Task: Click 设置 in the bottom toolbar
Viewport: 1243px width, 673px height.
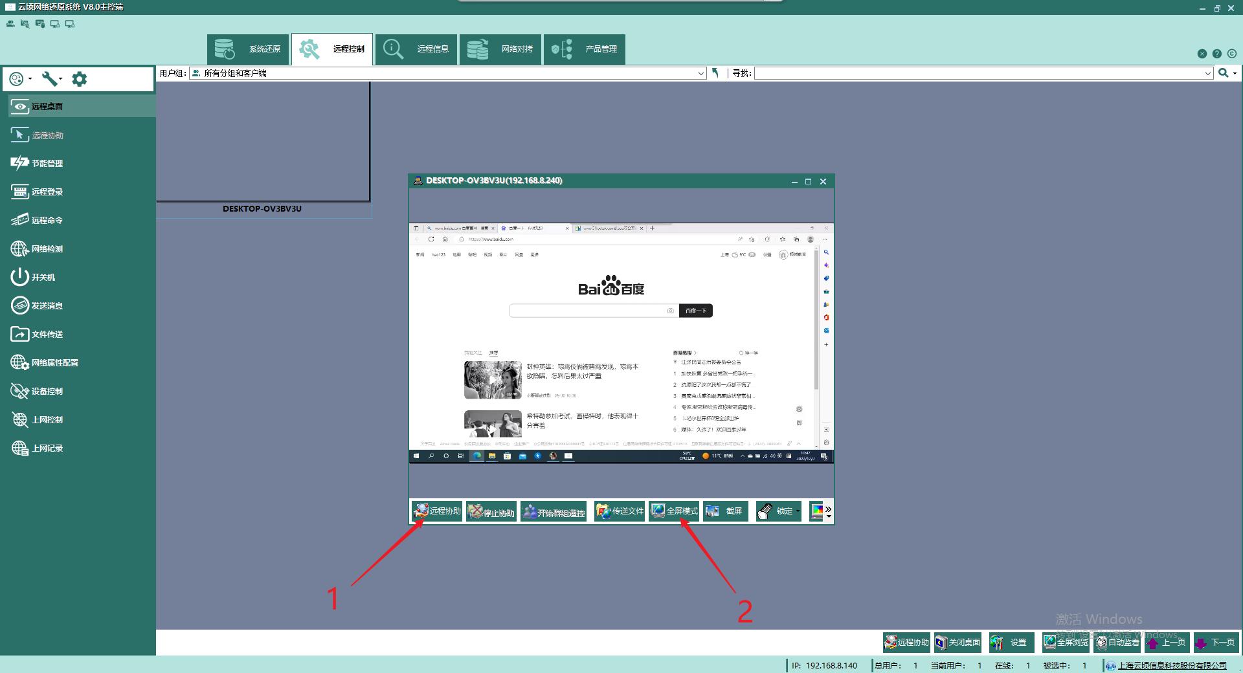Action: click(1011, 643)
